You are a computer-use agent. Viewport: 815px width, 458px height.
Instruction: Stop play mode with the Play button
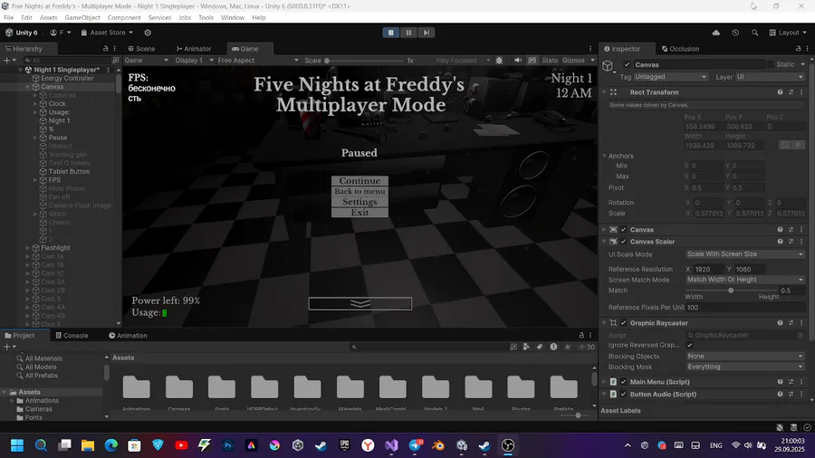[x=391, y=33]
